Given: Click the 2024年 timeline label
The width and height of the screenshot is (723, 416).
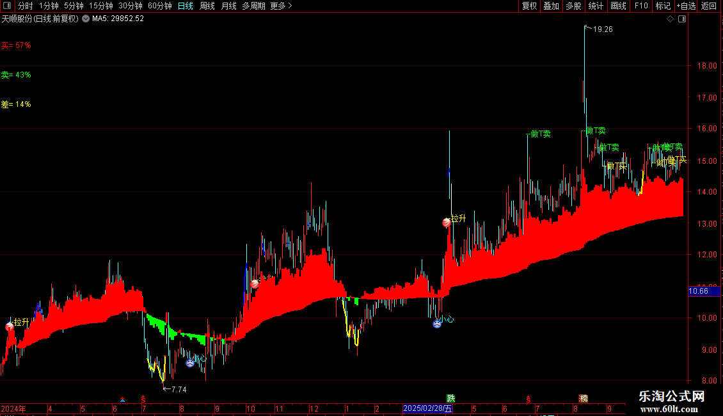Looking at the screenshot, I should 13,408.
